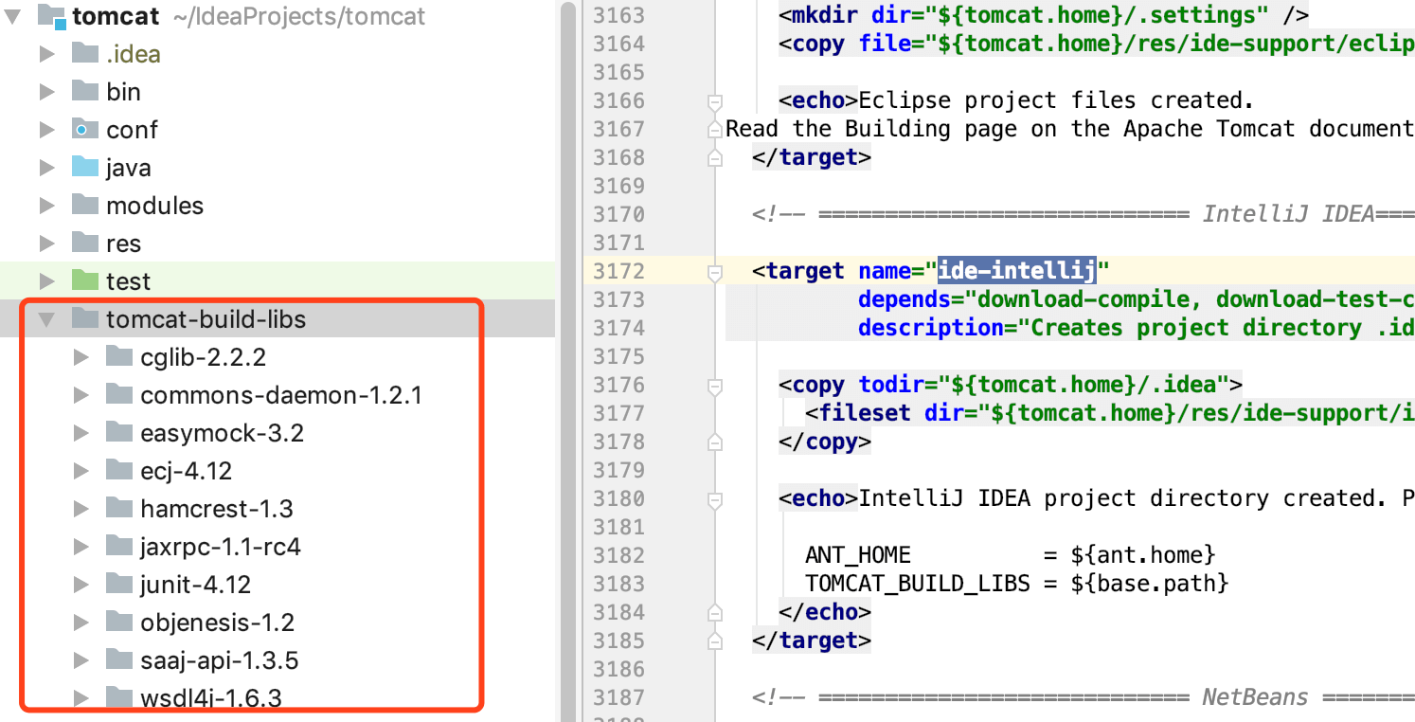
Task: Click the tomcat-build-libs folder icon
Action: (x=85, y=318)
